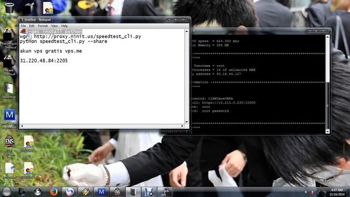Viewport: 350px width, 197px height.
Task: Click terminal scrollbar up arrow
Action: tap(328, 37)
